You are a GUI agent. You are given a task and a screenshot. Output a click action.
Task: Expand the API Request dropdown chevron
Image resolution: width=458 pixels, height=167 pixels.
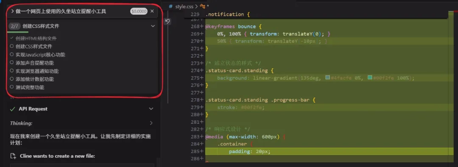click(x=151, y=109)
